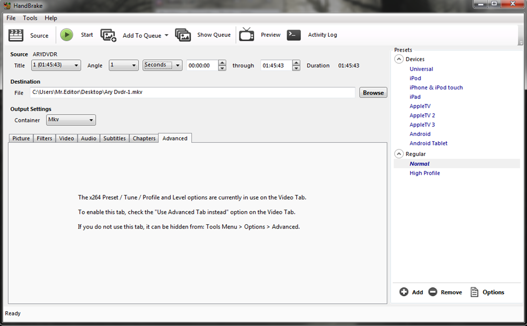Screen dimensions: 527x326
Task: Select the AppleTV 3 preset
Action: pyautogui.click(x=422, y=125)
